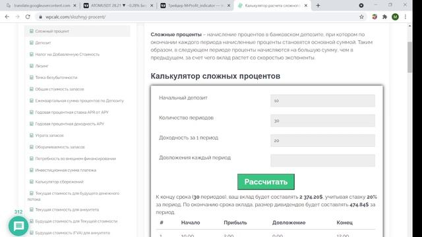Close the translate.googleusercontent tab
This screenshot has height=237, width=422.
[x=75, y=5]
